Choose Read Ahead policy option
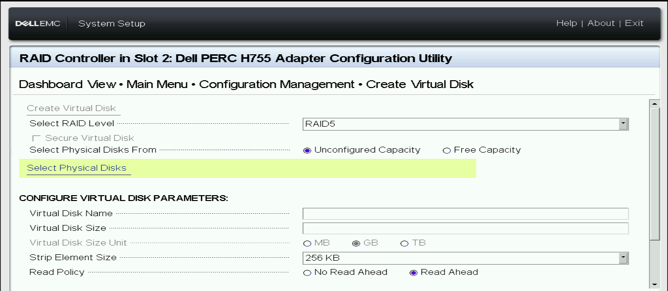This screenshot has height=291, width=668. click(x=413, y=273)
